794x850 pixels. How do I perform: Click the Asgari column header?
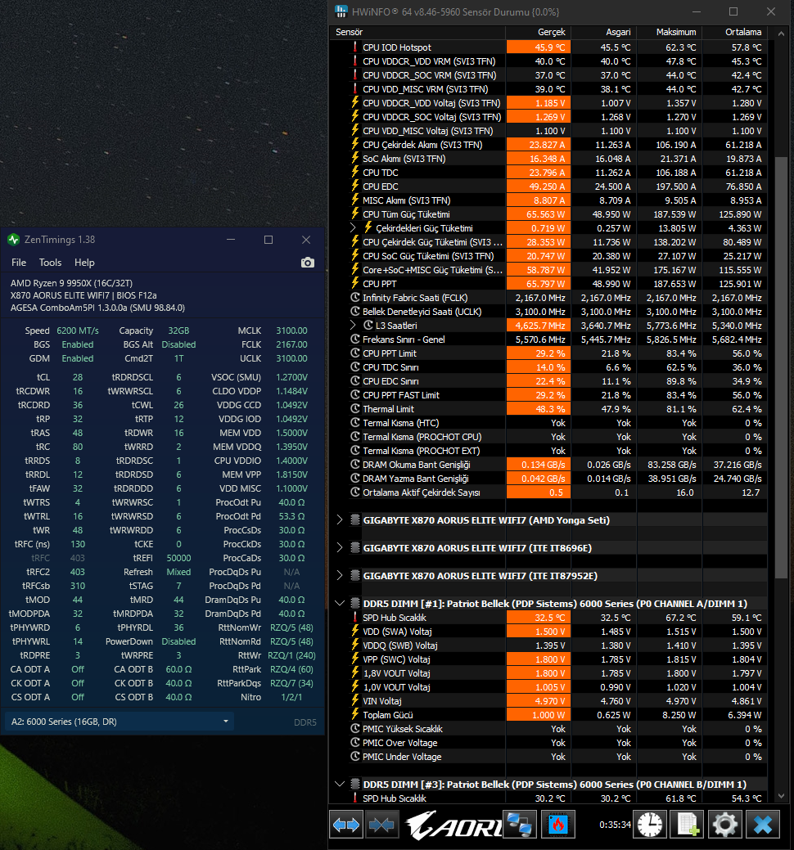click(x=603, y=32)
